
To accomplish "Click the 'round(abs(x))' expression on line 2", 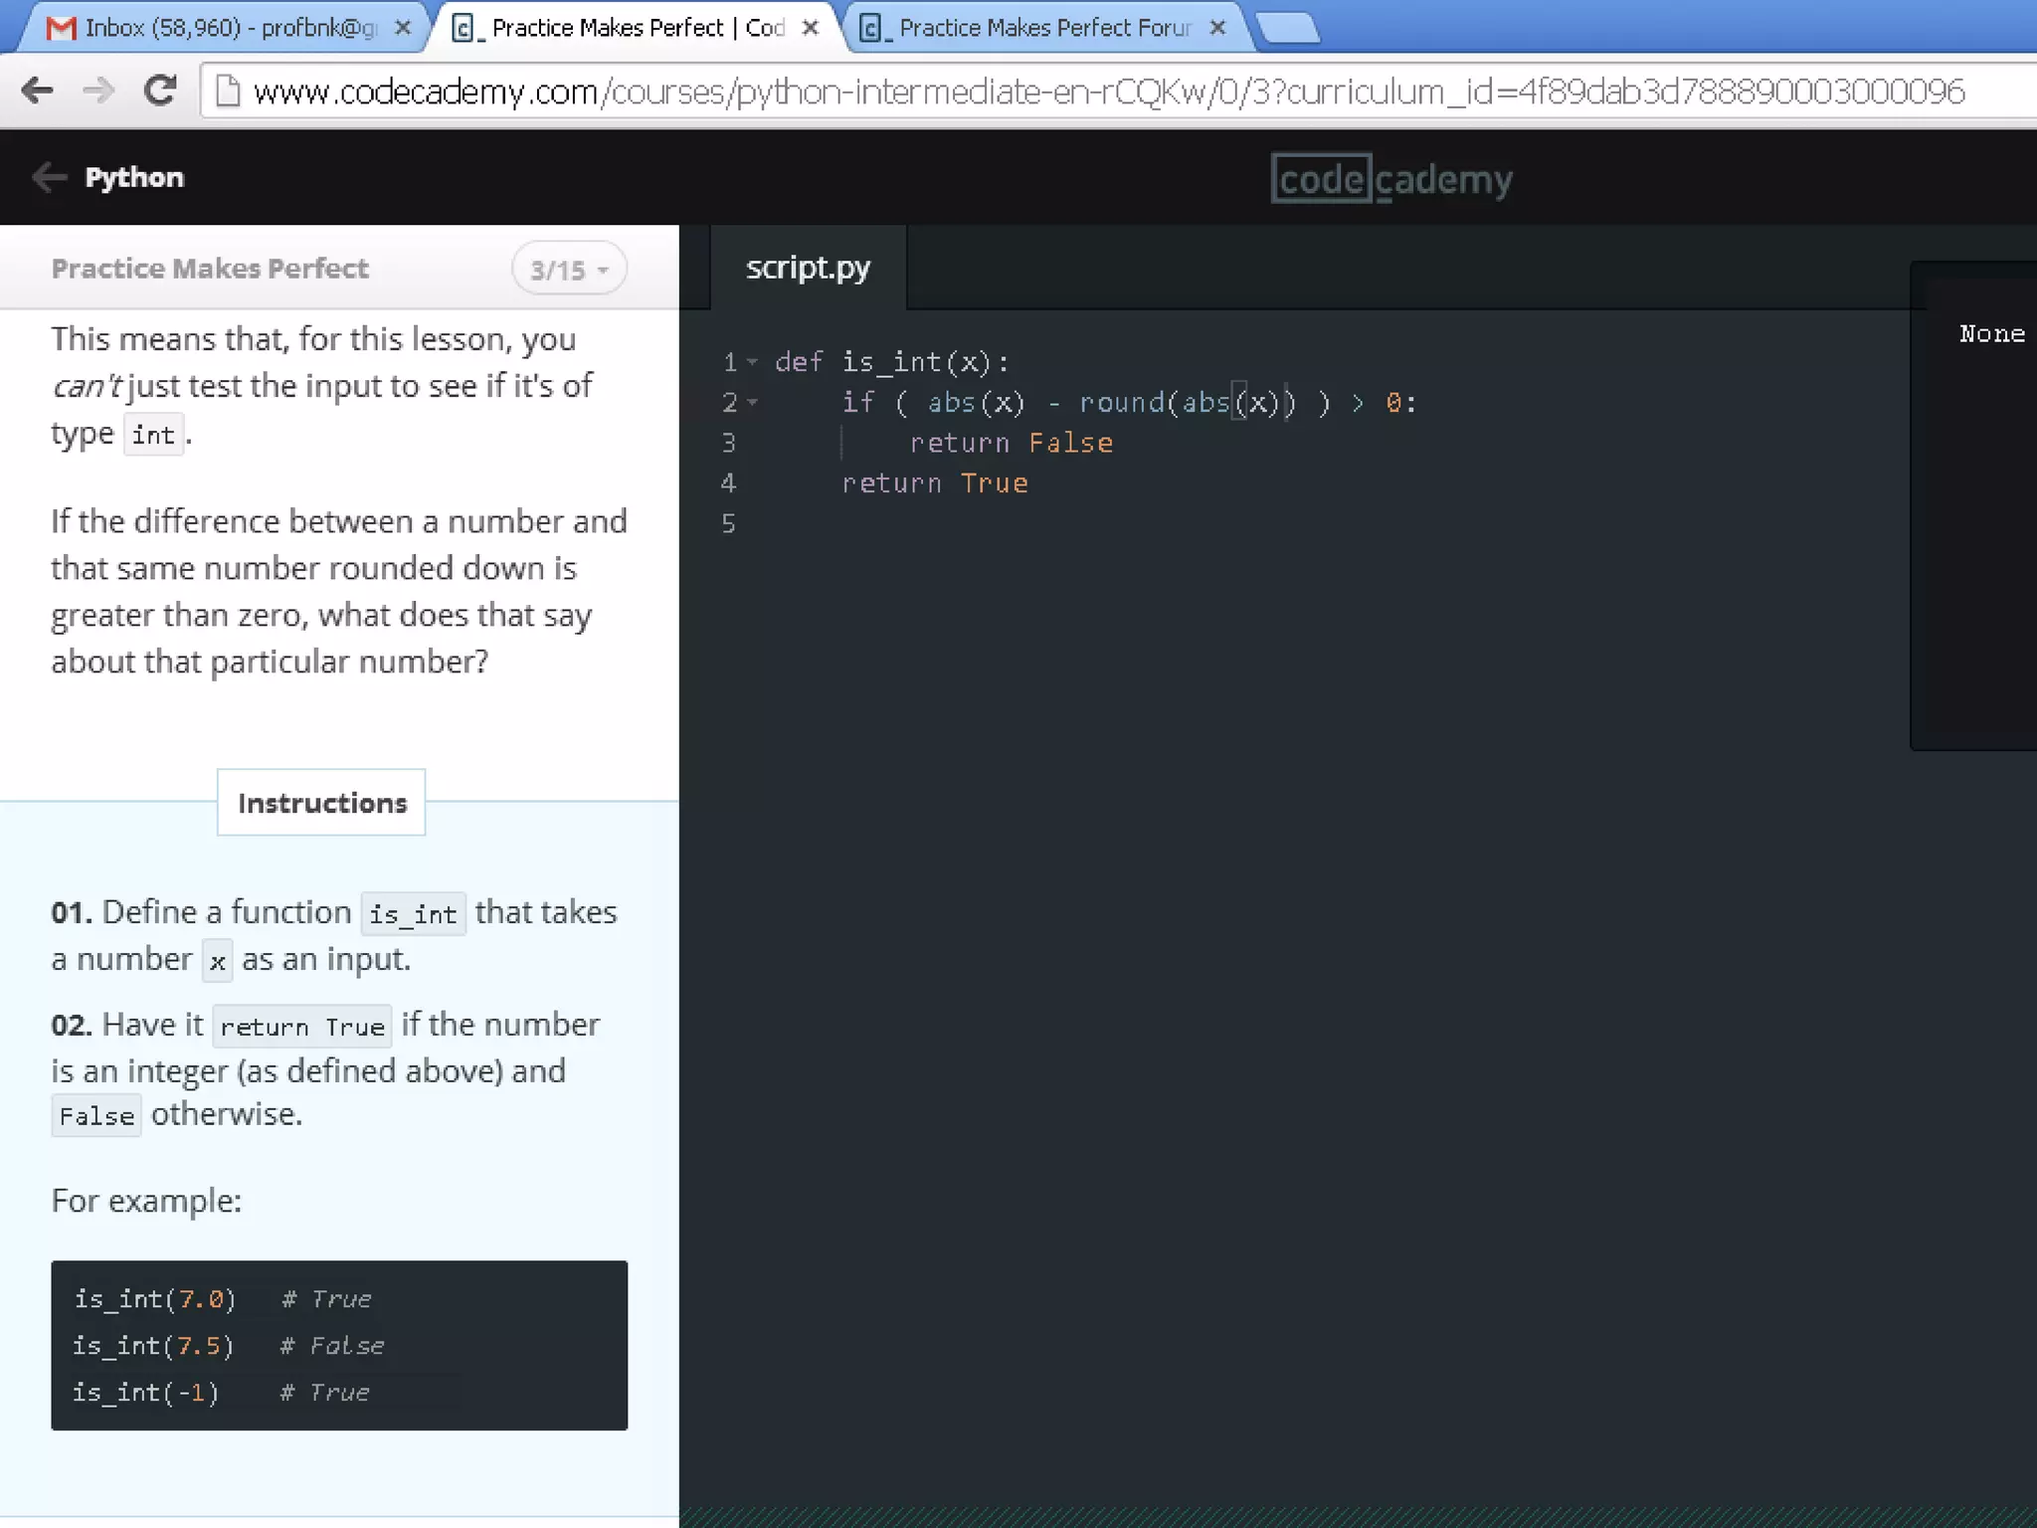I will (1188, 403).
